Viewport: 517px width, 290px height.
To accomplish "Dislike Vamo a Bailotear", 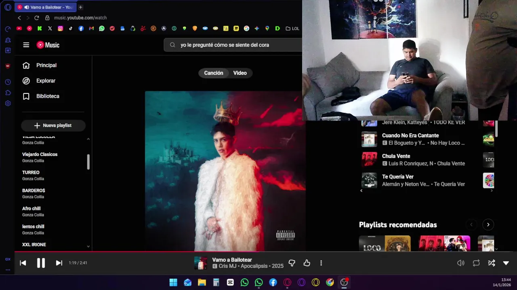I will 292,263.
